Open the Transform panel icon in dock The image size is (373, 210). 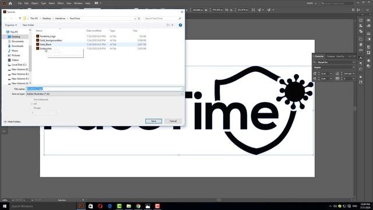(x=361, y=20)
